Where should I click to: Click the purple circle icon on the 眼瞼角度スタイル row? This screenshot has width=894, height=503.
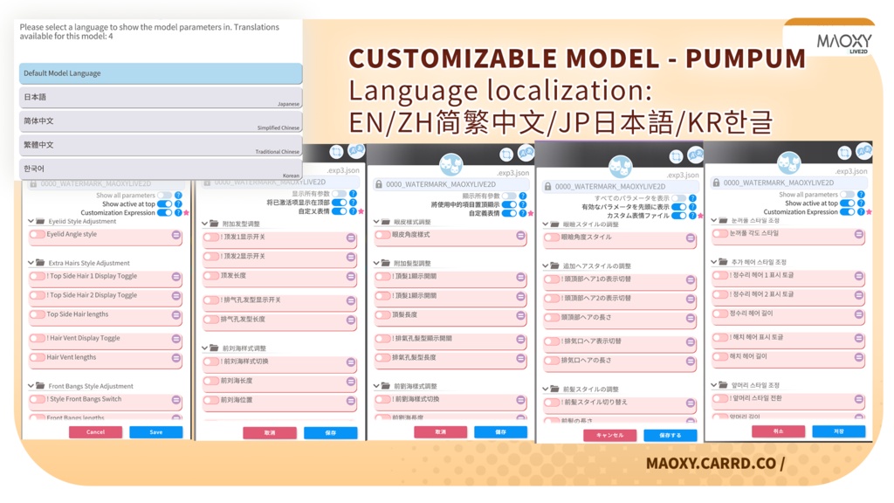pyautogui.click(x=691, y=238)
